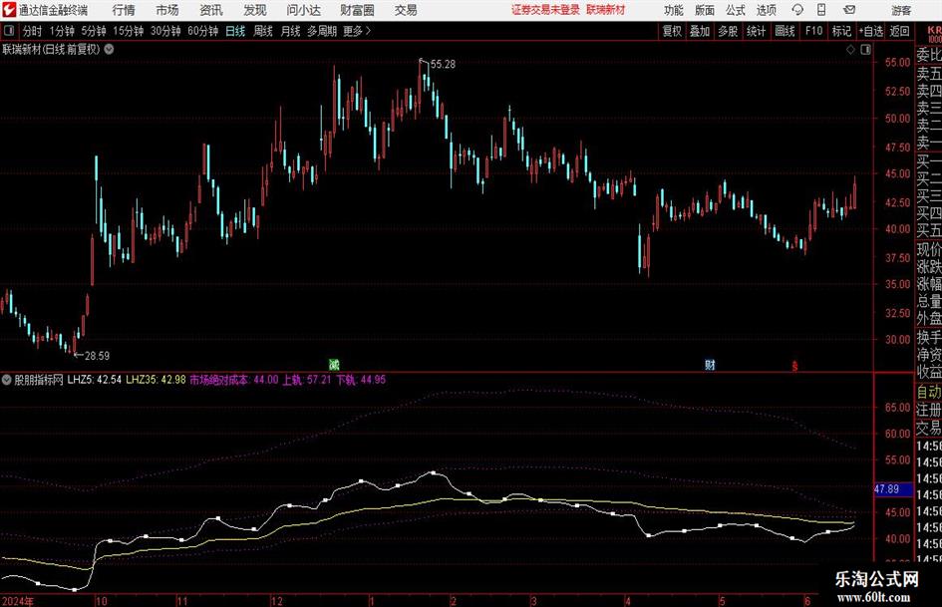The height and width of the screenshot is (607, 942).
Task: Click the 下轨: 44.95 value
Action: [x=361, y=380]
